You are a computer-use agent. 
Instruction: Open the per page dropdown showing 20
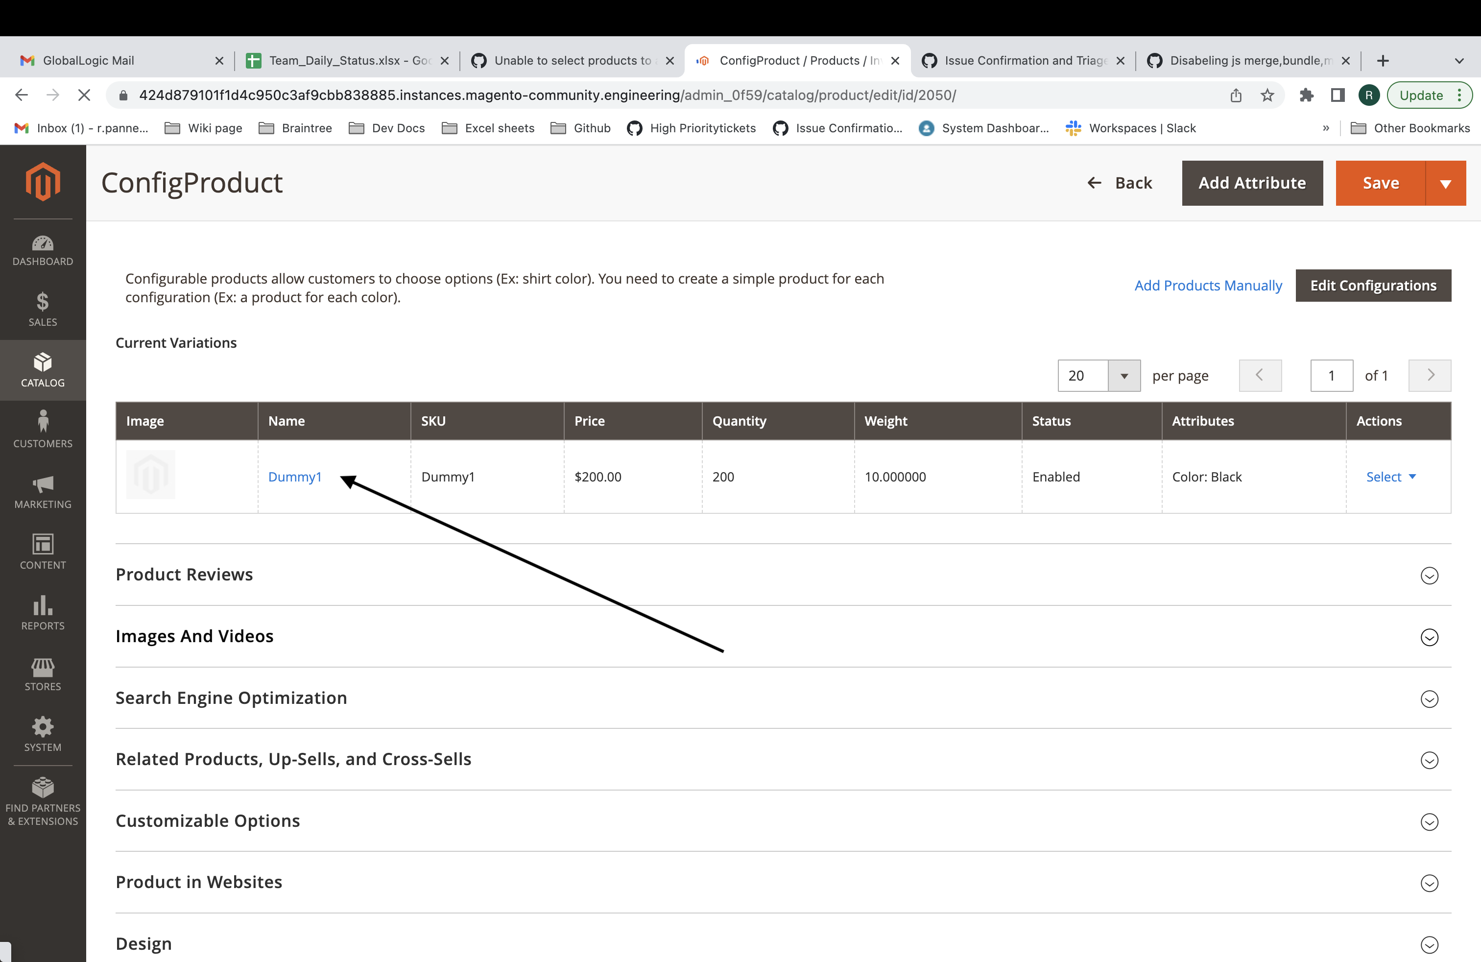[1099, 375]
